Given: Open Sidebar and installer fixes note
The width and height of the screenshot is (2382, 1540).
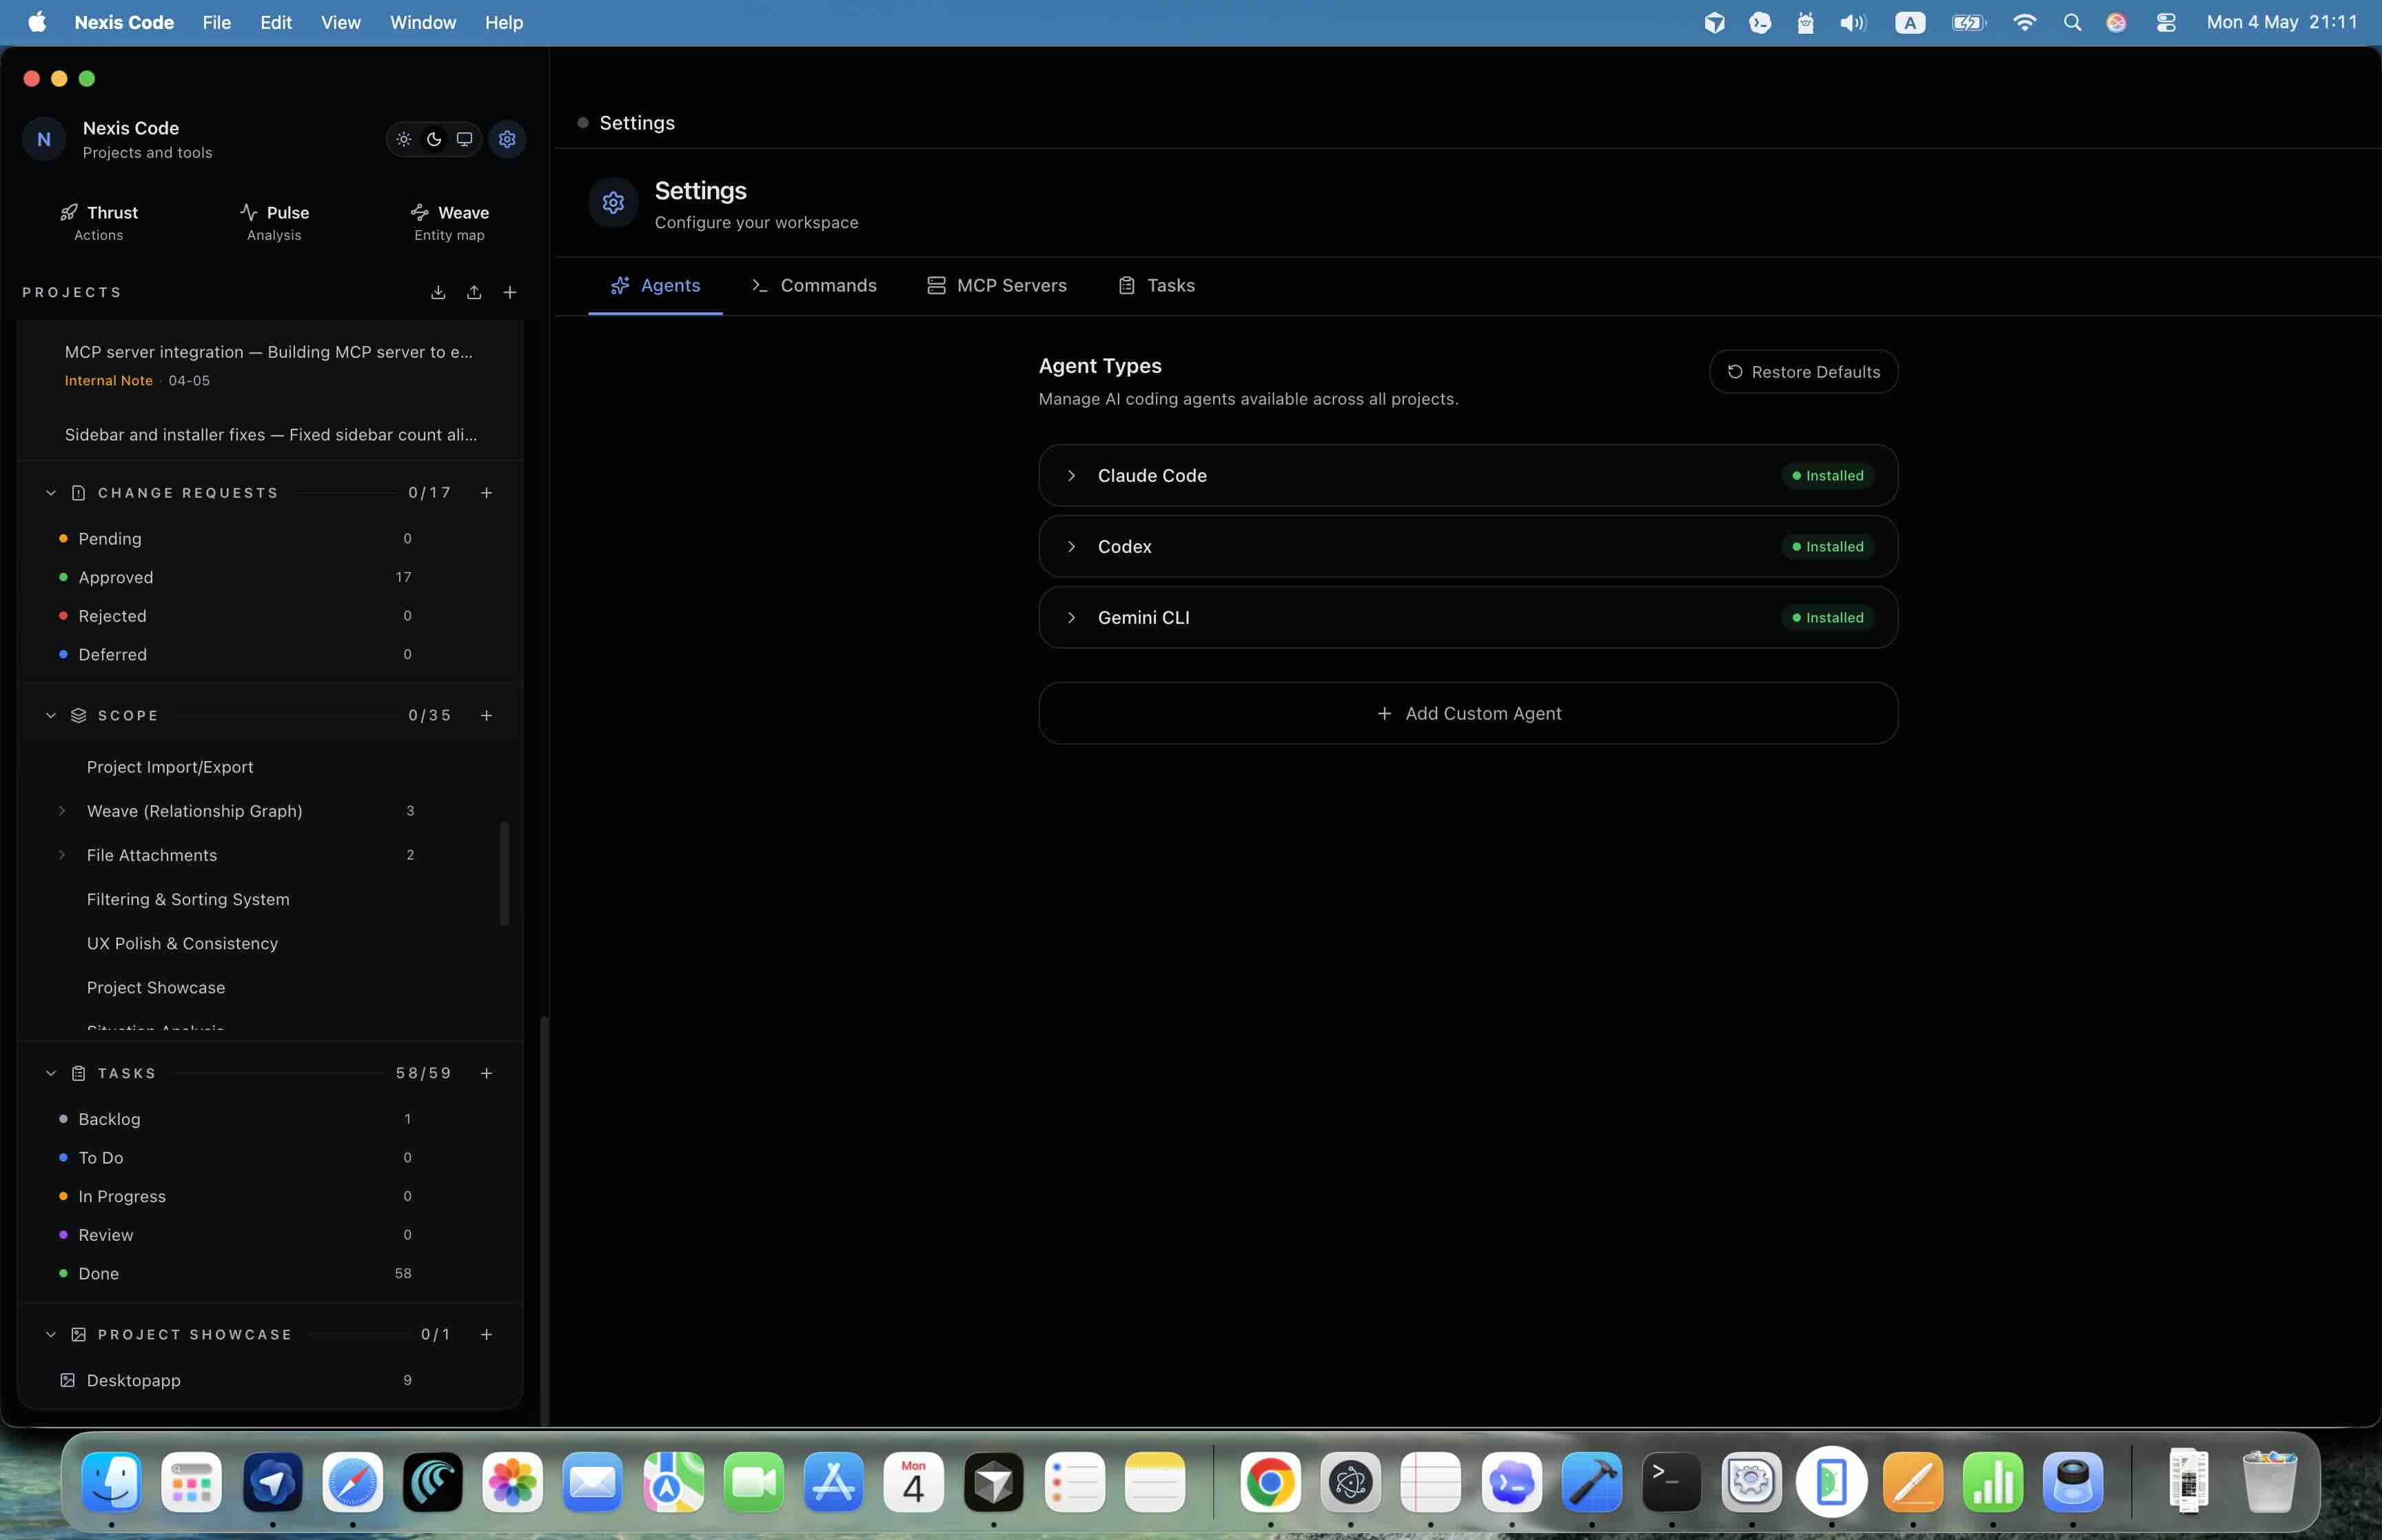Looking at the screenshot, I should coord(271,434).
